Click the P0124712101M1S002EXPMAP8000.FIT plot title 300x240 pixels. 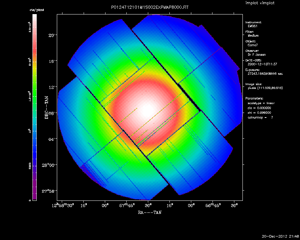(x=150, y=7)
